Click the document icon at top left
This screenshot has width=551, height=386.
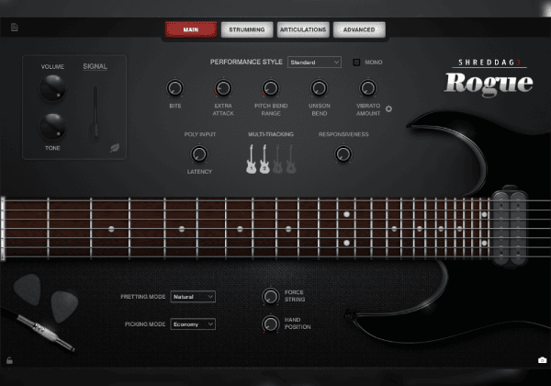pyautogui.click(x=15, y=27)
